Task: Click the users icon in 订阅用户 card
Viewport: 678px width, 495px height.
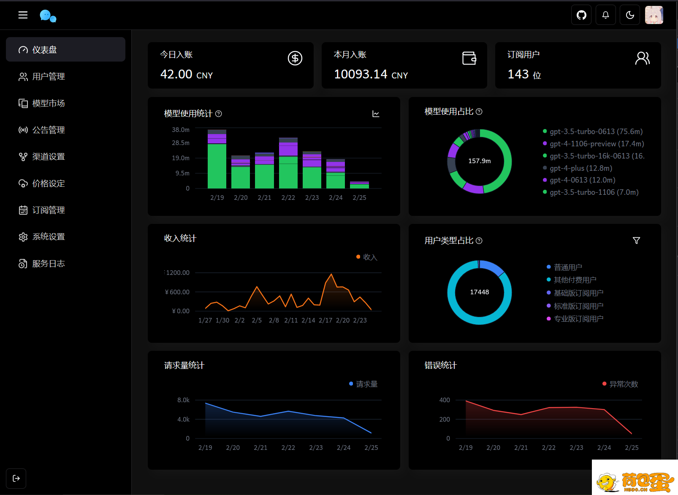Action: click(x=643, y=58)
